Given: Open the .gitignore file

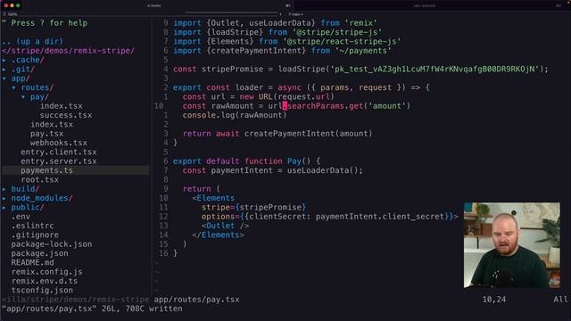Looking at the screenshot, I should [35, 235].
